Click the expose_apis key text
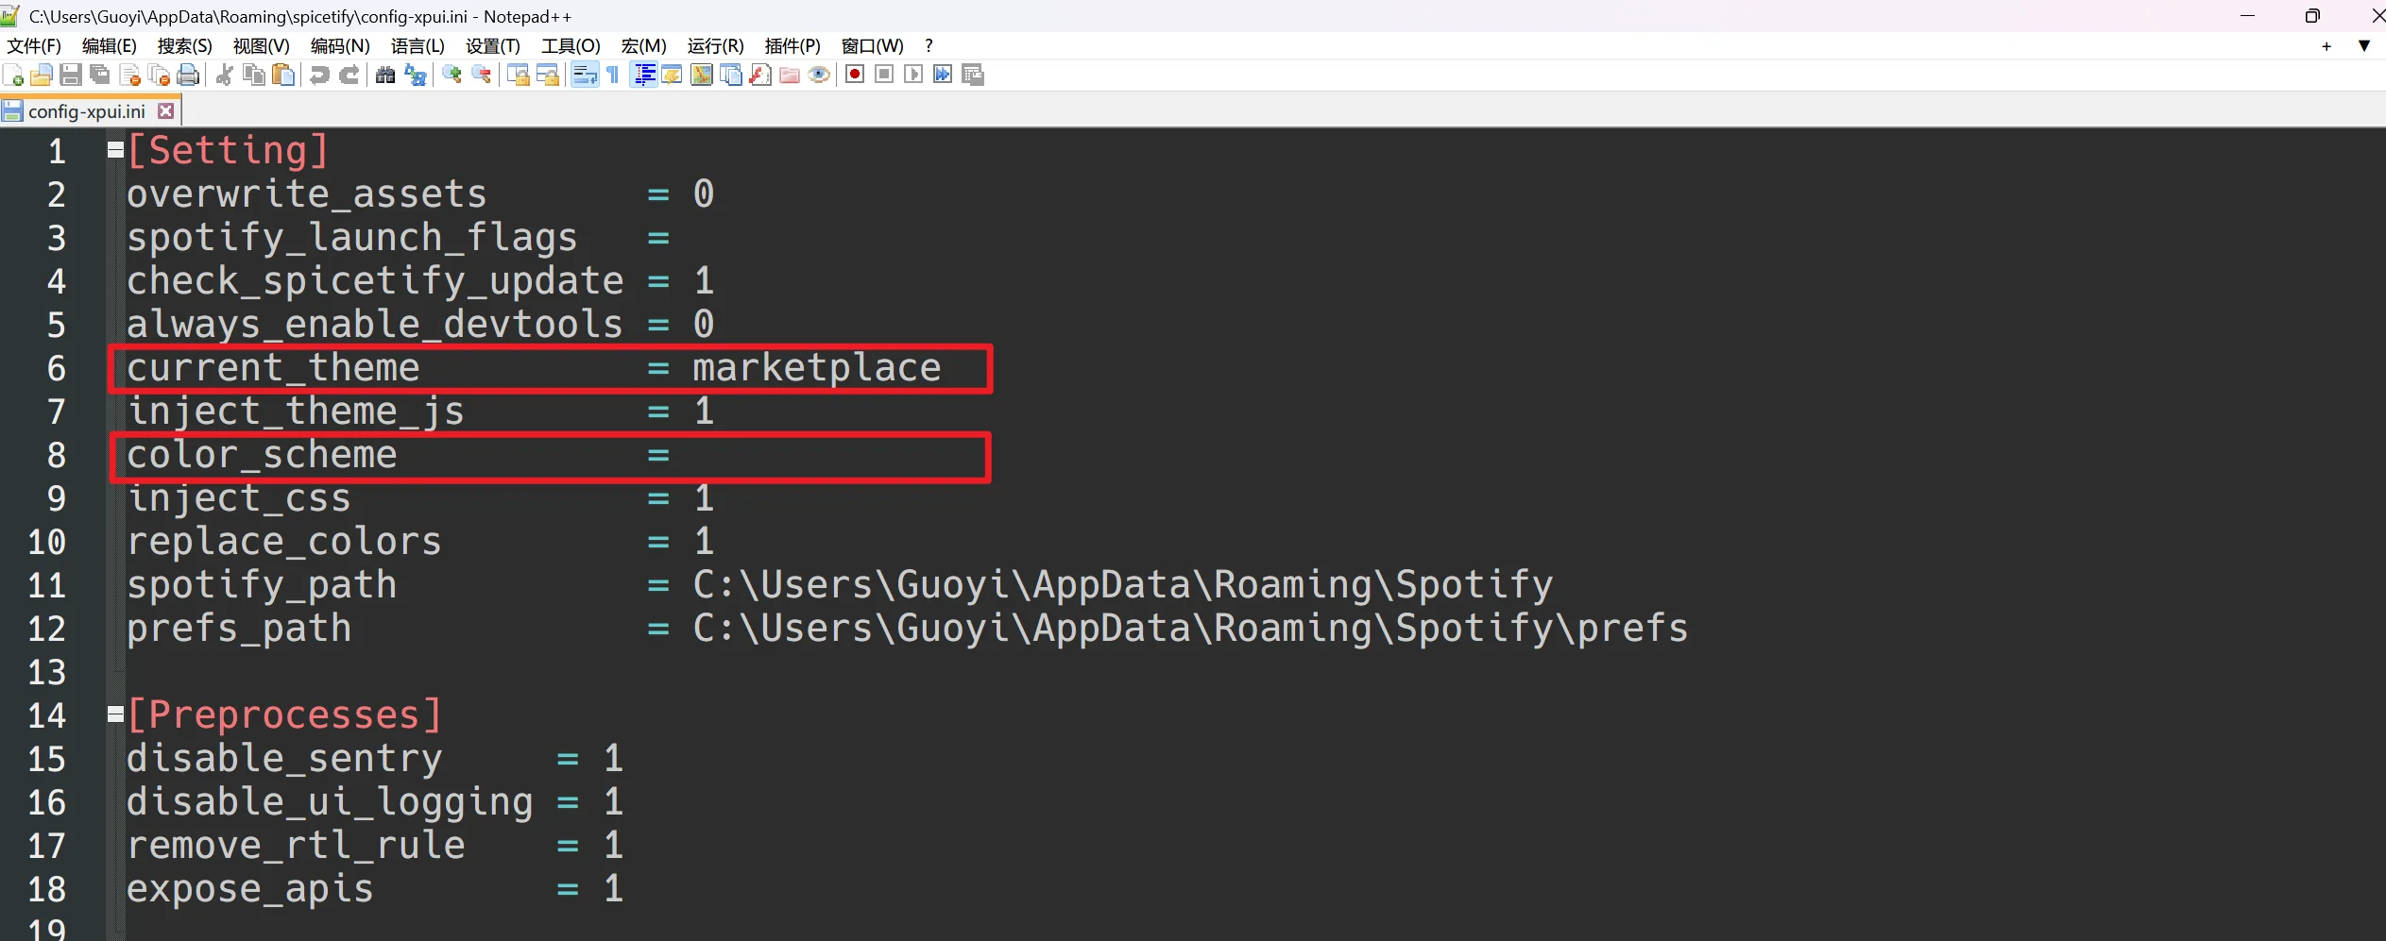The image size is (2386, 941). [x=250, y=889]
